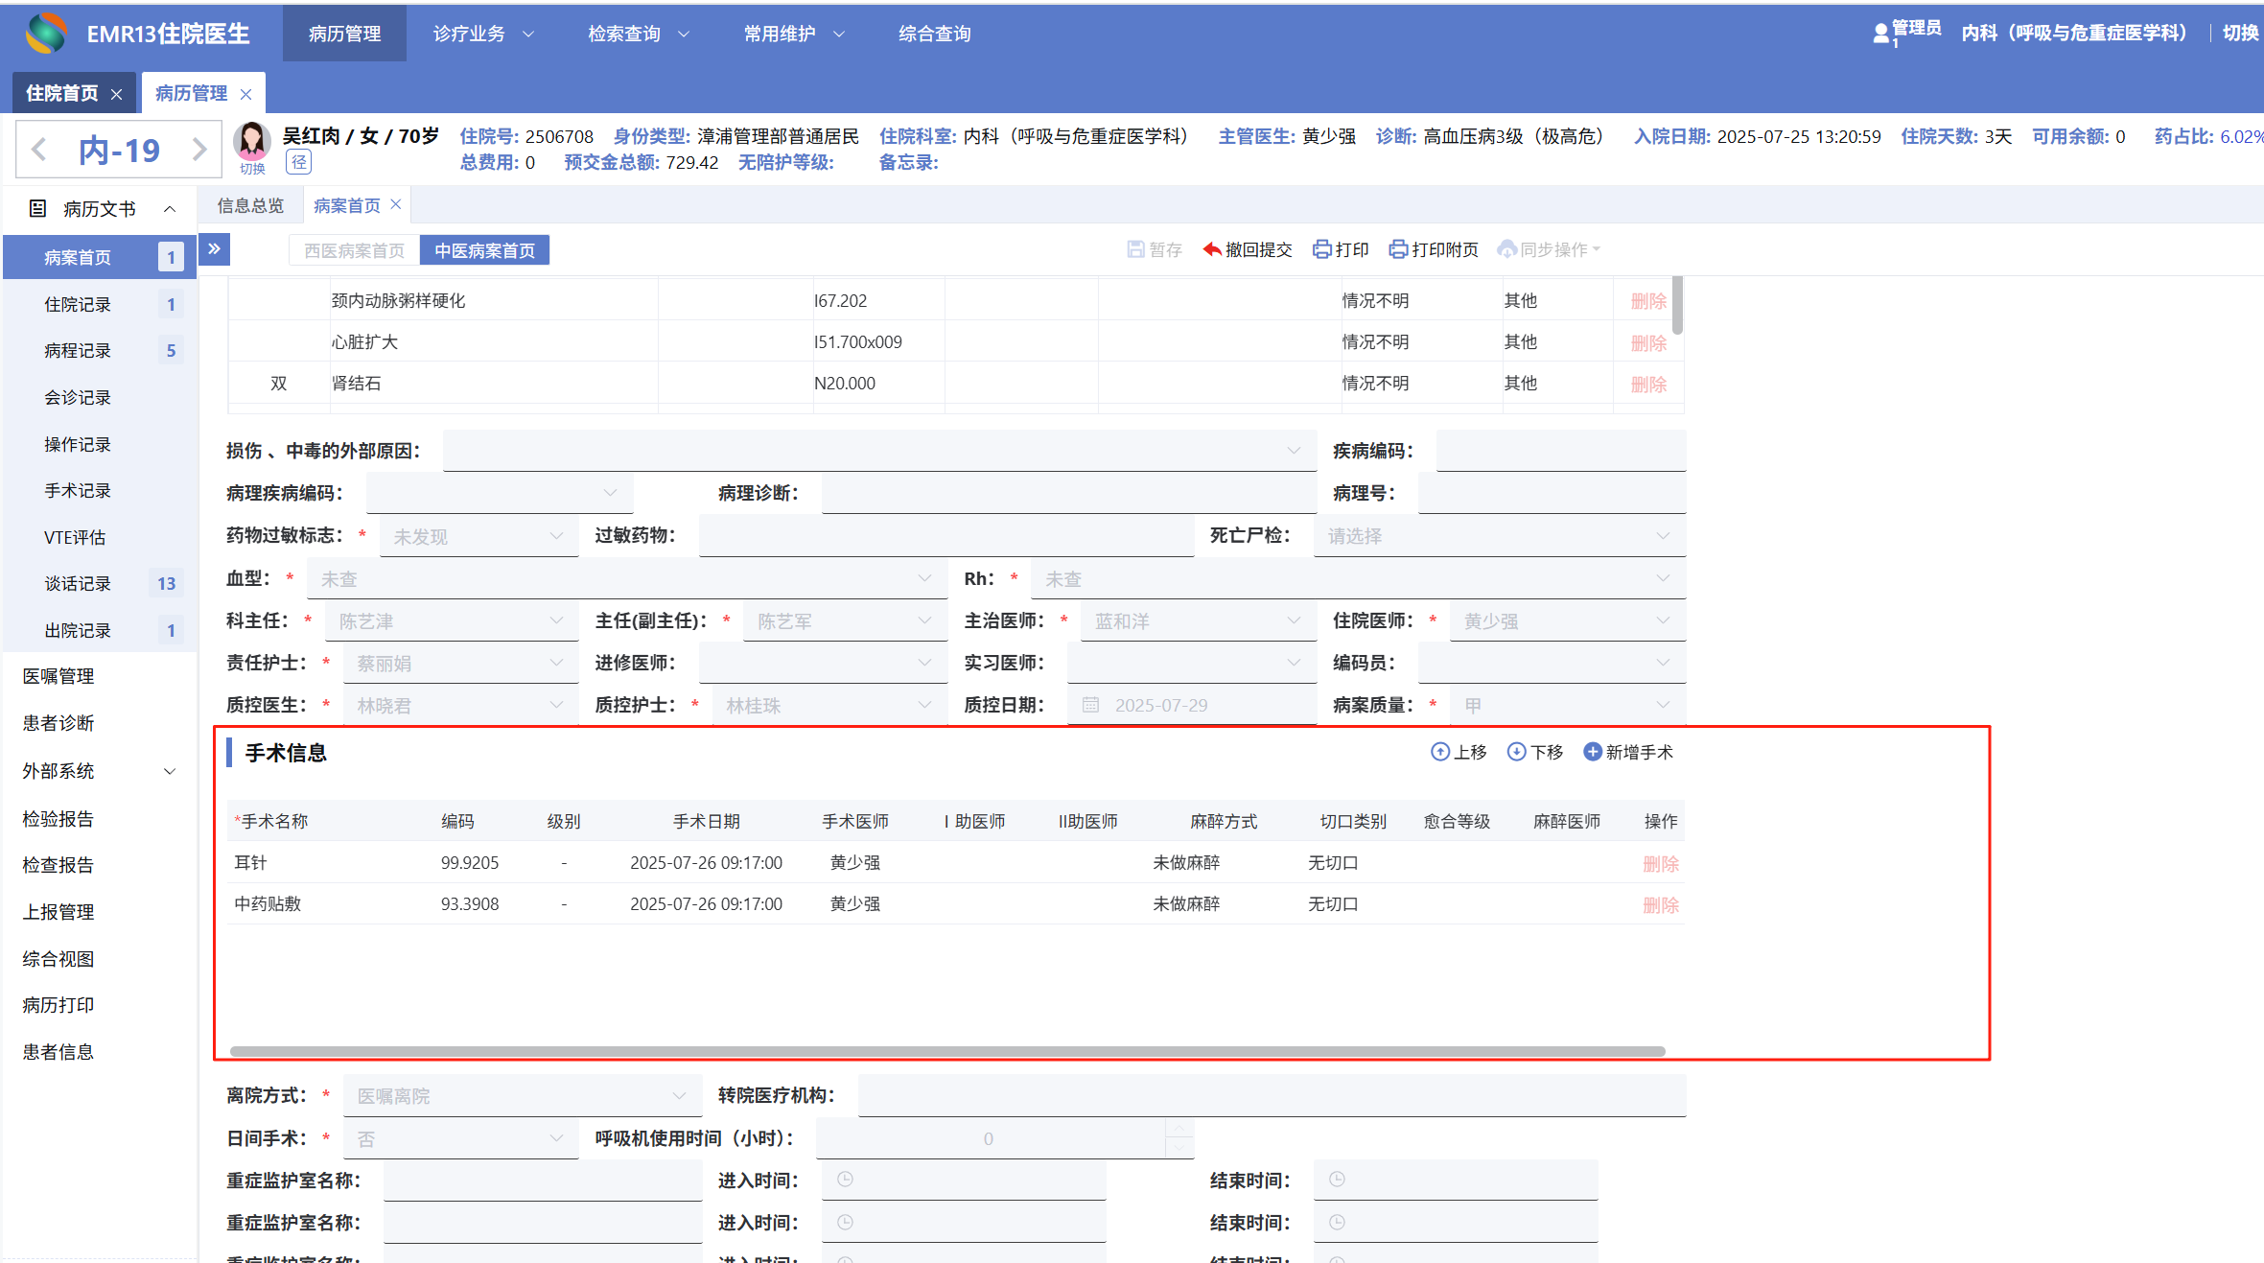The width and height of the screenshot is (2264, 1263).
Task: Click the 撤回提交 red arrow icon
Action: pos(1212,249)
